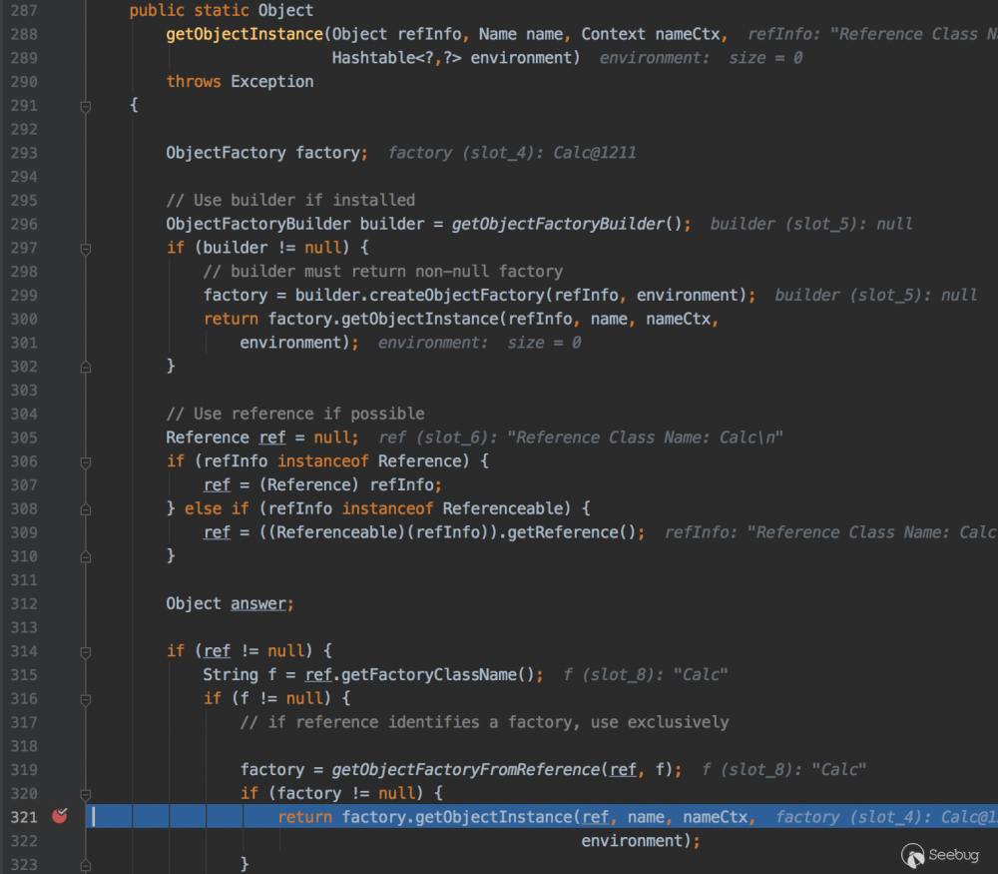This screenshot has width=998, height=874.
Task: Click the fold marker beside line 308
Action: 85,508
